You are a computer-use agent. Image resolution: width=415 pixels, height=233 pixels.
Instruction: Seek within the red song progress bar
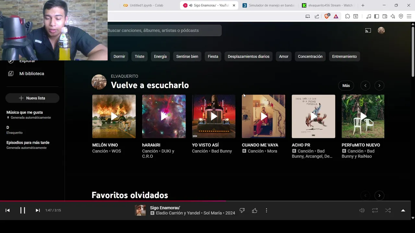[205, 201]
